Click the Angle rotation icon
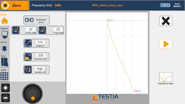The width and height of the screenshot is (185, 104). pyautogui.click(x=28, y=43)
